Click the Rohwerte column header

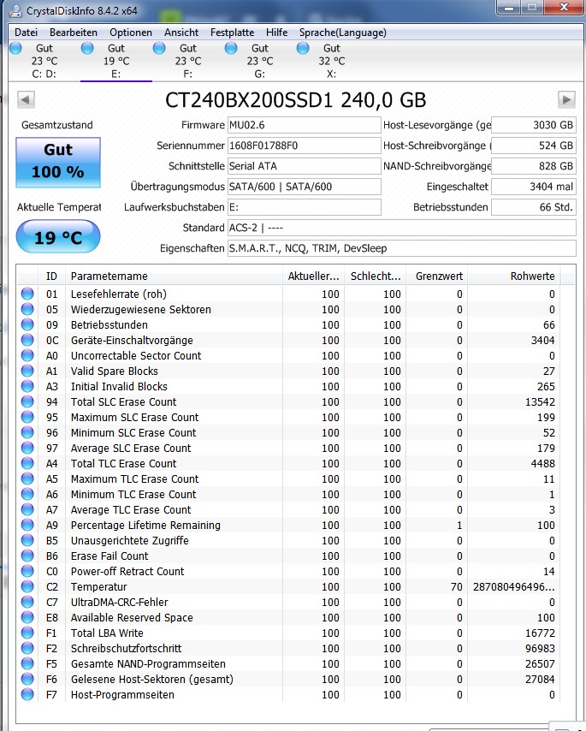click(x=514, y=276)
